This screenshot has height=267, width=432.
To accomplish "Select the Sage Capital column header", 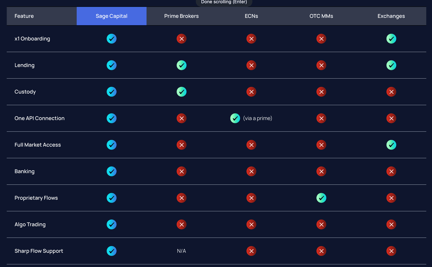I will 112,16.
